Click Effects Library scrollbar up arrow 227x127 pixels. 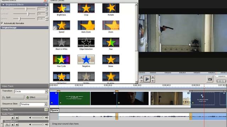pos(136,5)
